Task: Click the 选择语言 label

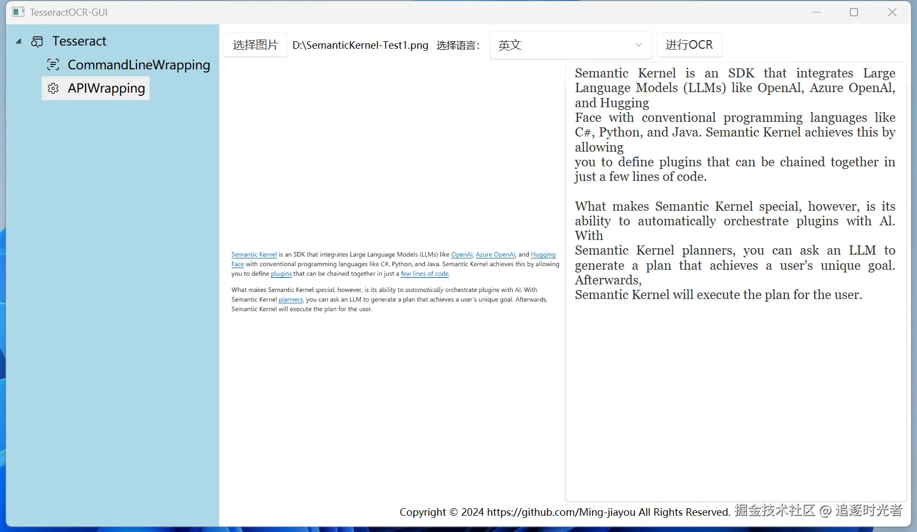Action: tap(458, 46)
